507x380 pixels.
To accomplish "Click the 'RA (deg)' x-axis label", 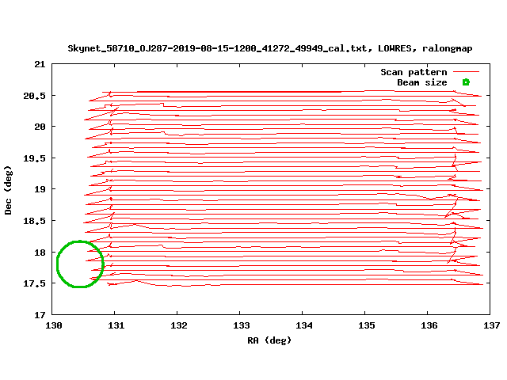I will (x=269, y=340).
